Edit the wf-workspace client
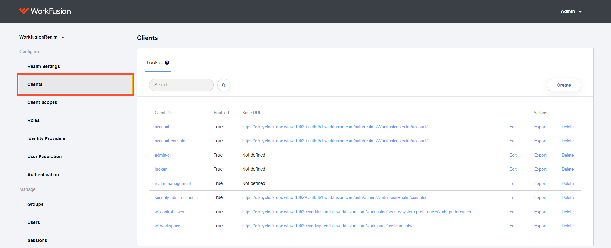This screenshot has width=611, height=248. [513, 226]
